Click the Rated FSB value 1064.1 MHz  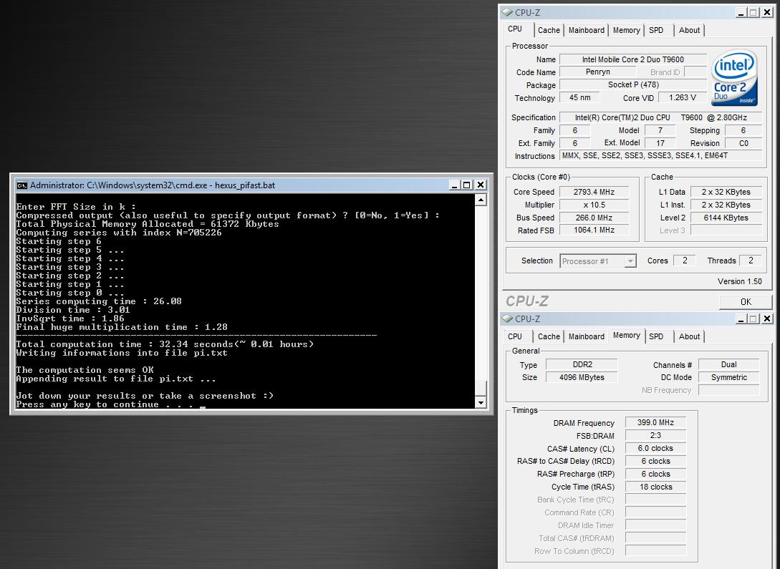pos(594,230)
